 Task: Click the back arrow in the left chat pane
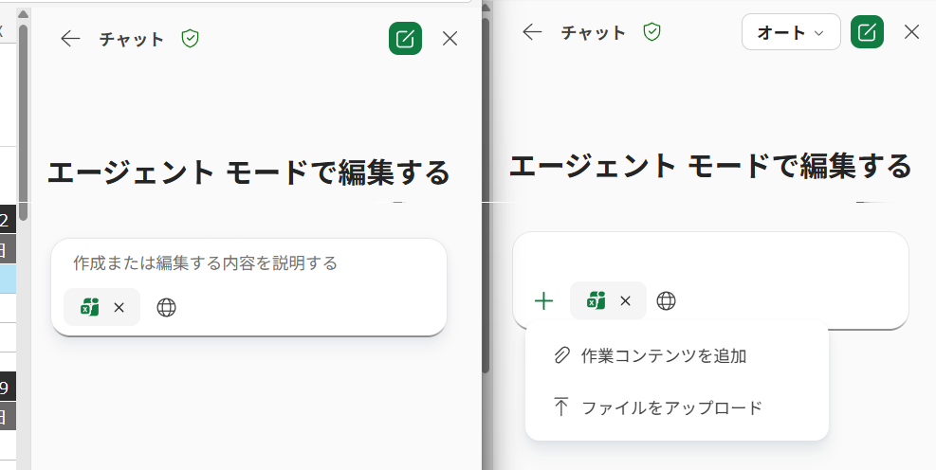click(70, 39)
